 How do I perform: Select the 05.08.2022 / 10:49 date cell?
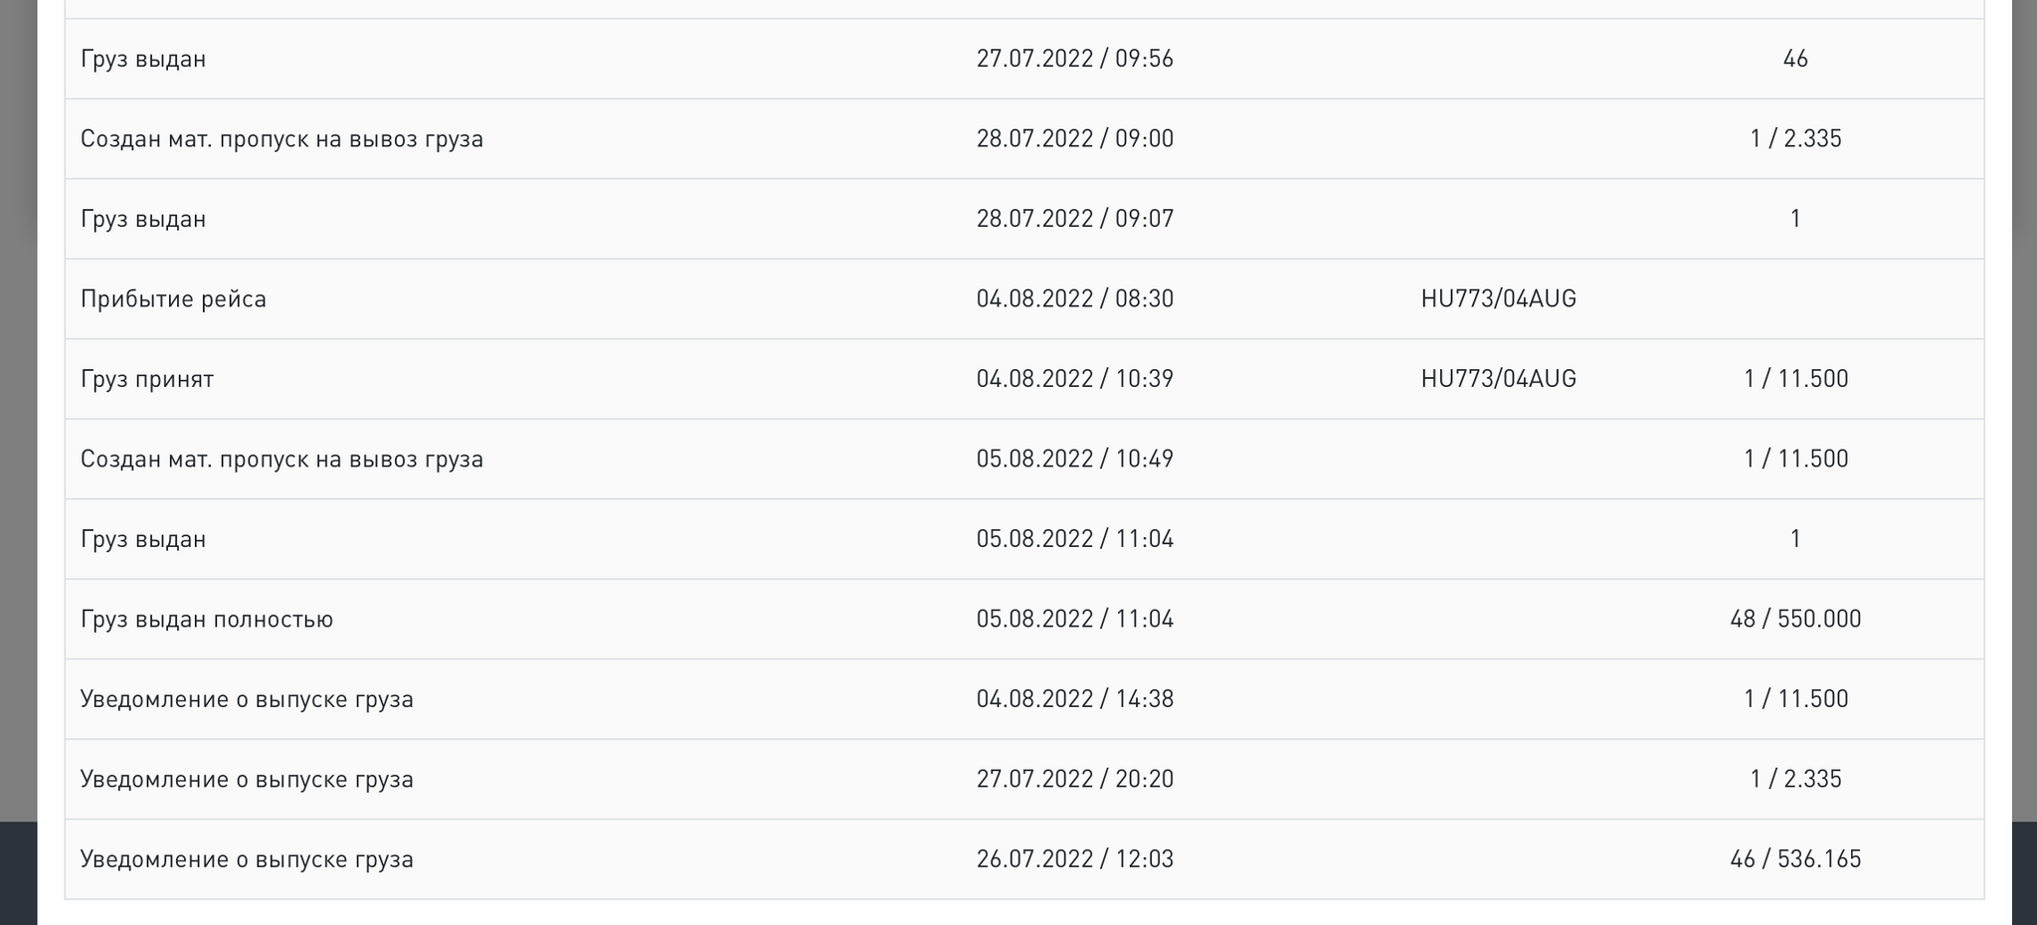[1074, 460]
